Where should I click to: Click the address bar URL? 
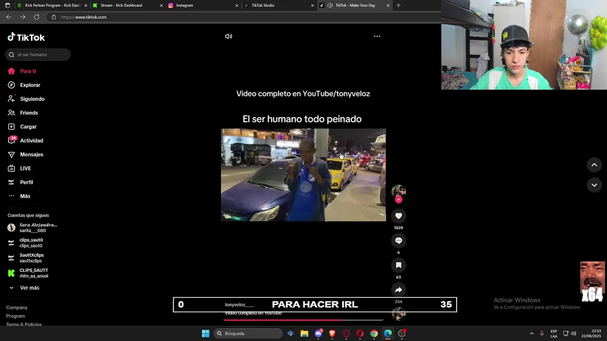83,17
